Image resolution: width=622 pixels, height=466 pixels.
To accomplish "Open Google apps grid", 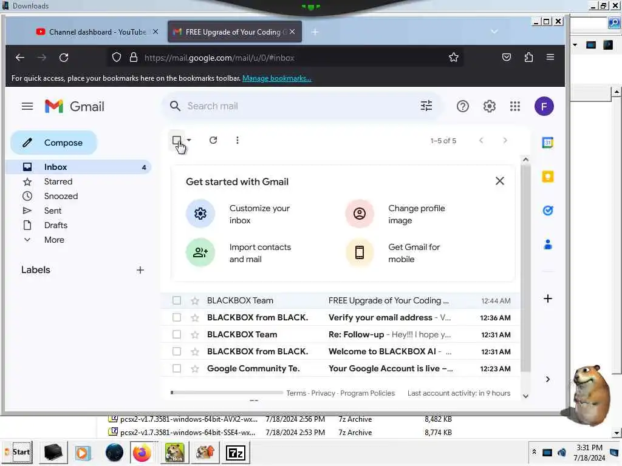I will (x=515, y=106).
